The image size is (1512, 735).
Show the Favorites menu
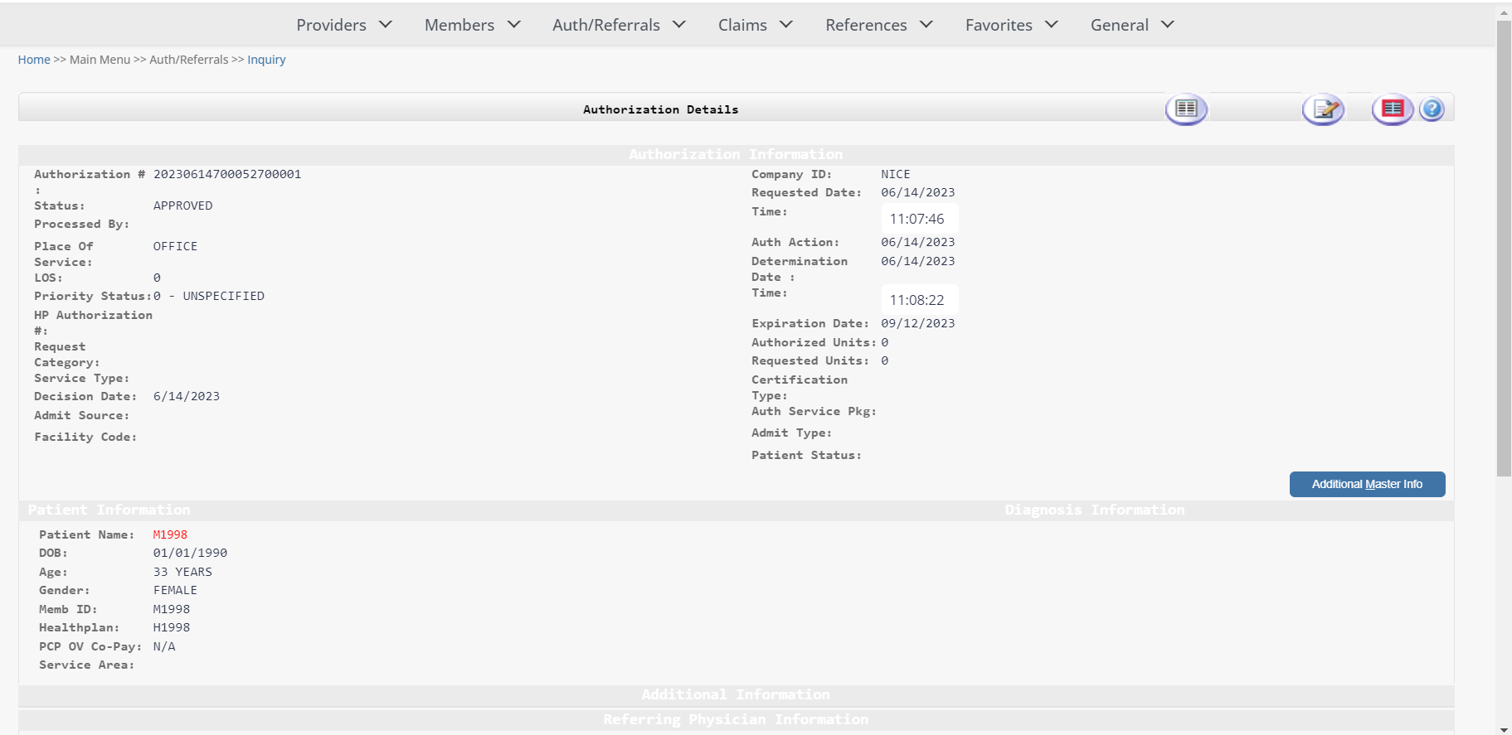point(1011,25)
